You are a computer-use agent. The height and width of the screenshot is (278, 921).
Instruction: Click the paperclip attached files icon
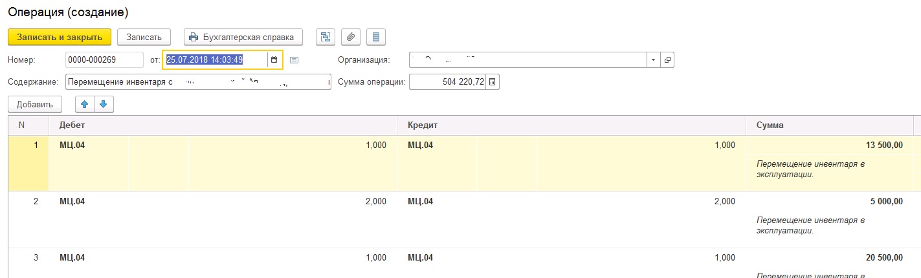coord(350,37)
